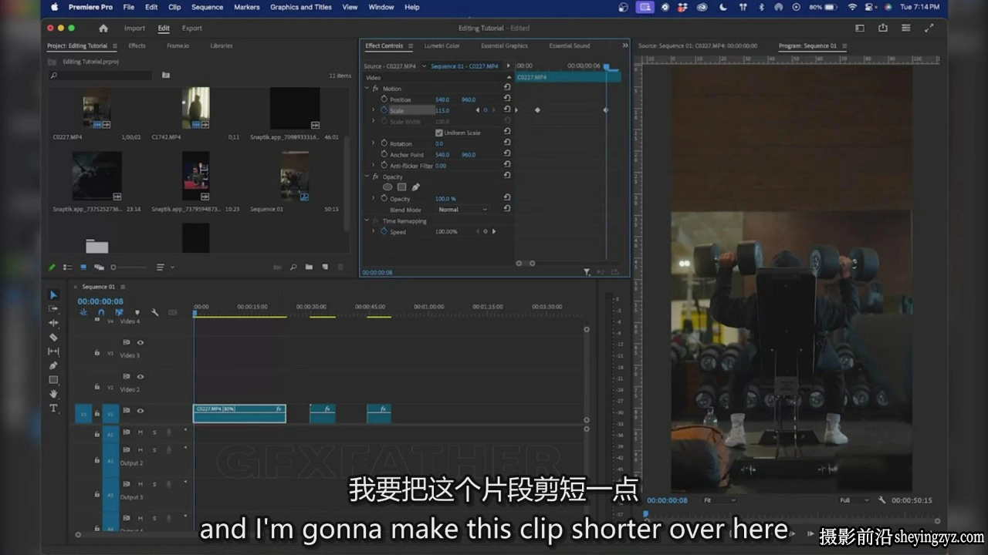
Task: Click the Edit workspace button
Action: pyautogui.click(x=164, y=29)
